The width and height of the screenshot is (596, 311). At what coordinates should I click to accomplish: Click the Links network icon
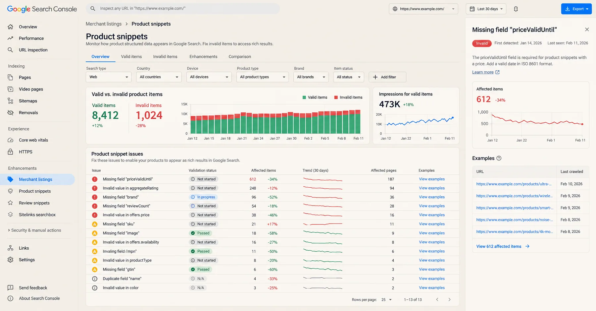pos(10,248)
